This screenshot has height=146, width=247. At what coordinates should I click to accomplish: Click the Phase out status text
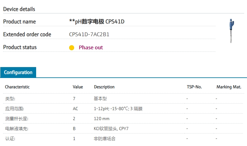tap(91, 47)
